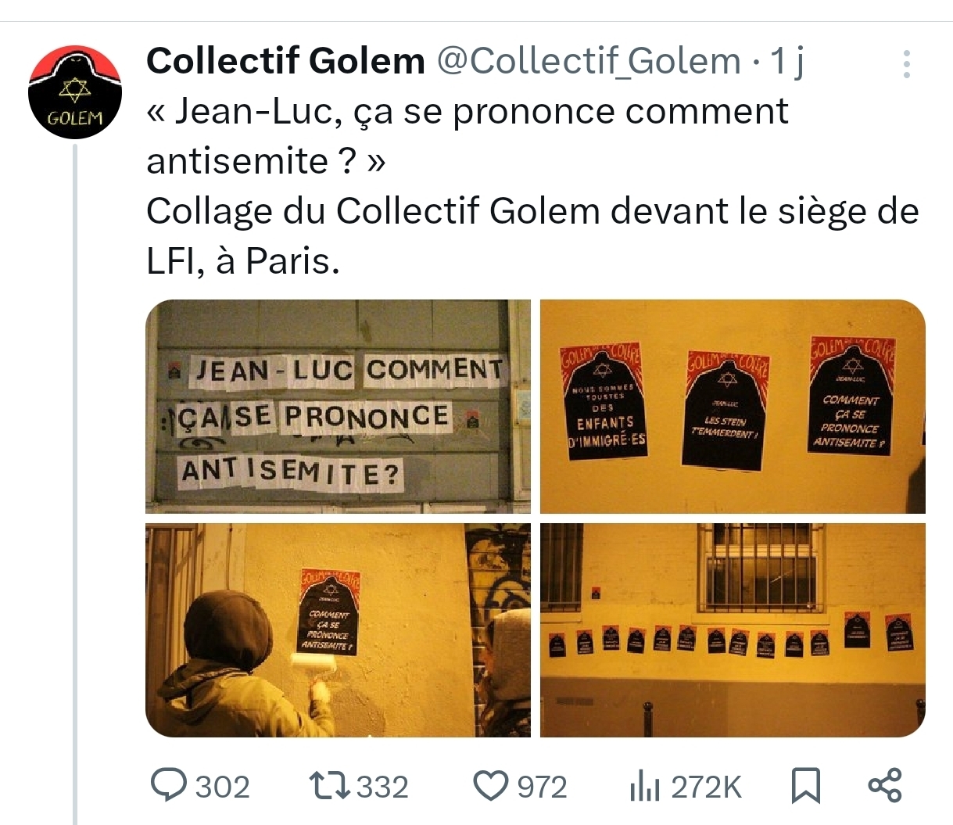Open the 1 j timestamp
Viewport: 953px width, 825px height.
point(787,61)
